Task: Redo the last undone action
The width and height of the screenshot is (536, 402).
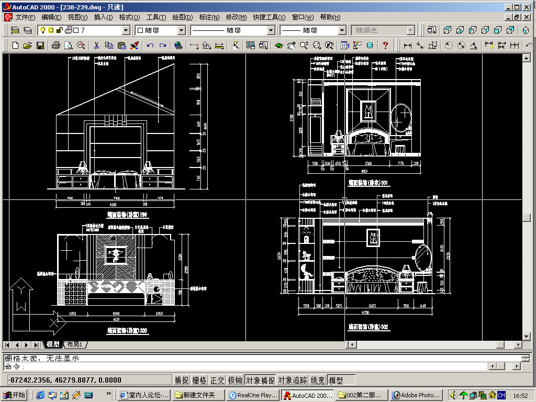Action: (x=163, y=45)
